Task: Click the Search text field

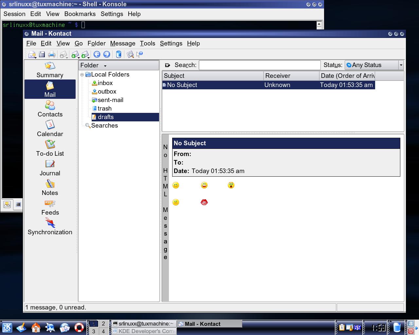Action: 260,65
